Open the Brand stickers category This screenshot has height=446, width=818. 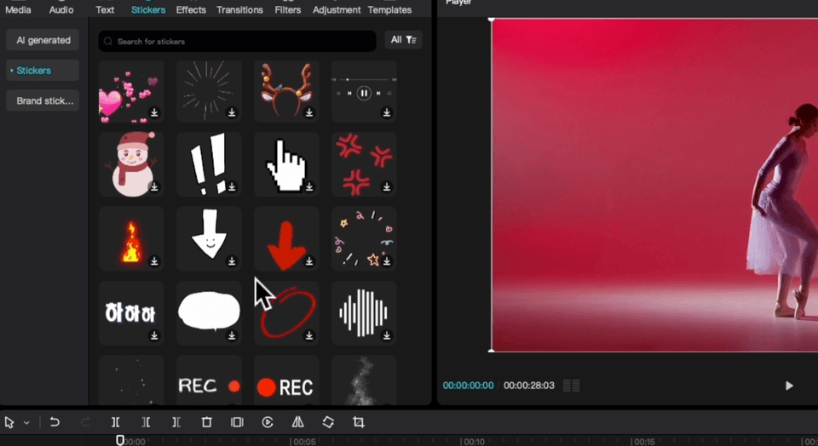pyautogui.click(x=43, y=100)
